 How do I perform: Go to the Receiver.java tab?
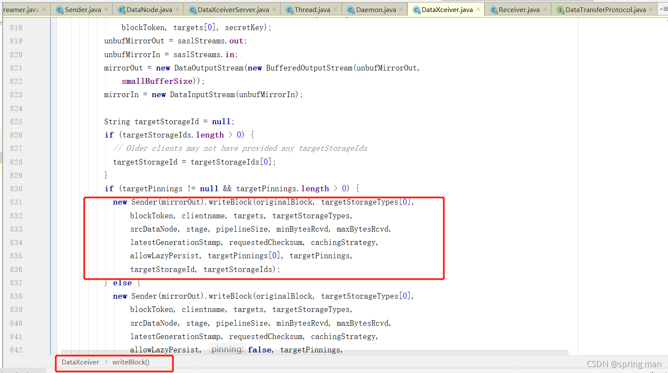tap(519, 9)
